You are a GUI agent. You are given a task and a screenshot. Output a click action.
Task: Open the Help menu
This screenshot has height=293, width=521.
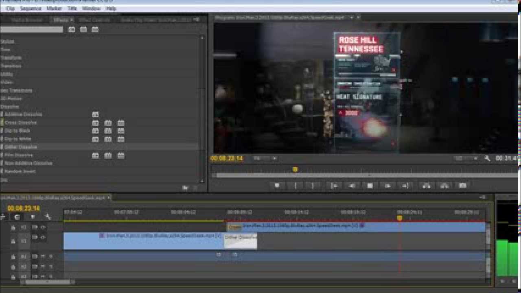(111, 8)
